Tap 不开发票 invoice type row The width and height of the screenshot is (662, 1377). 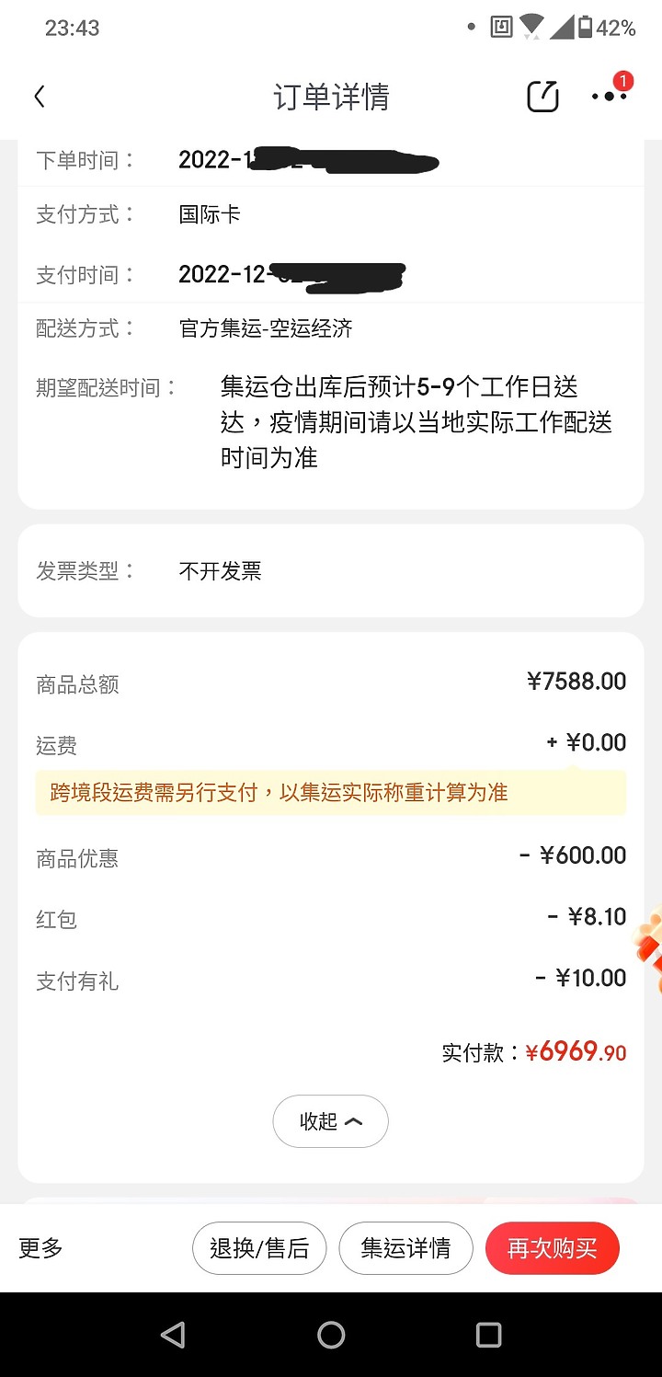pos(331,570)
